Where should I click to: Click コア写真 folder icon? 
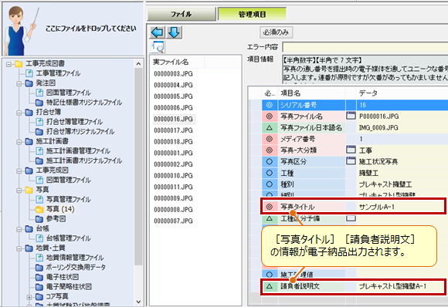click(x=39, y=297)
